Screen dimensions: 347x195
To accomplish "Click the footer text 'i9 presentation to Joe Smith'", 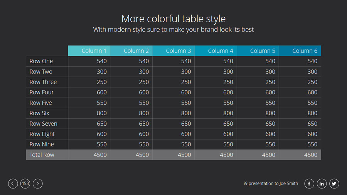I will [271, 184].
